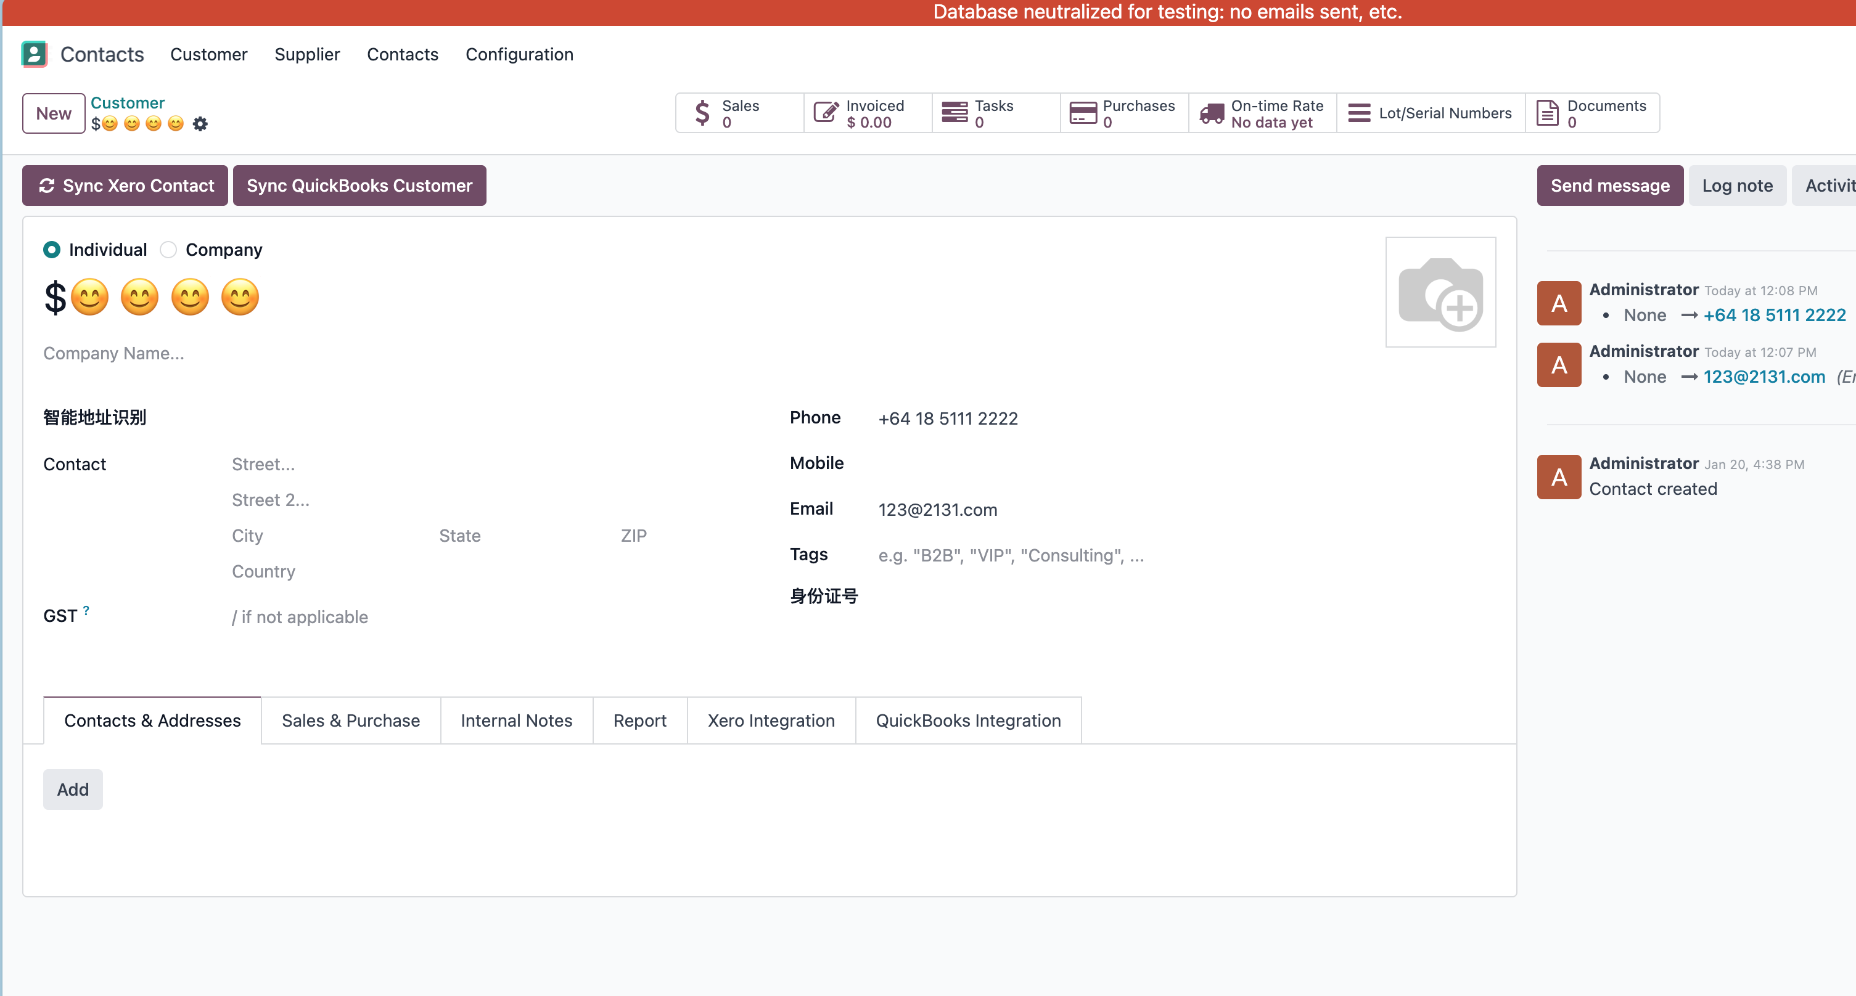Switch to the Contacts & Addresses tab

coord(152,720)
